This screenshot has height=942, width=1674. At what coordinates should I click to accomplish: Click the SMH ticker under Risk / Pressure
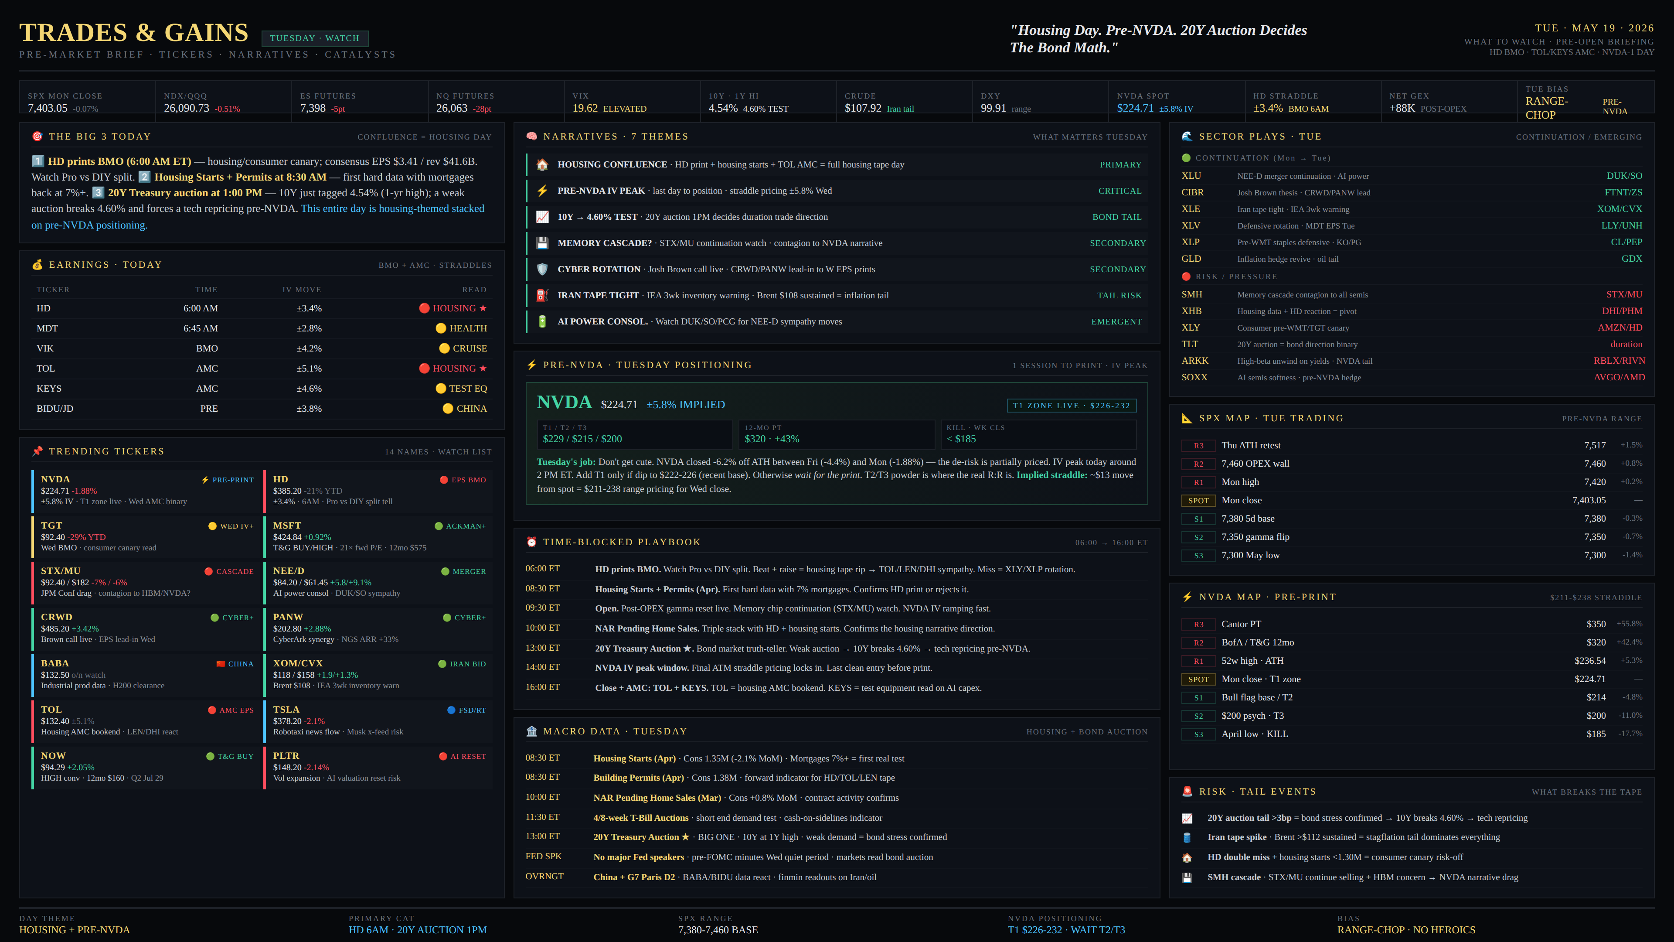1192,294
